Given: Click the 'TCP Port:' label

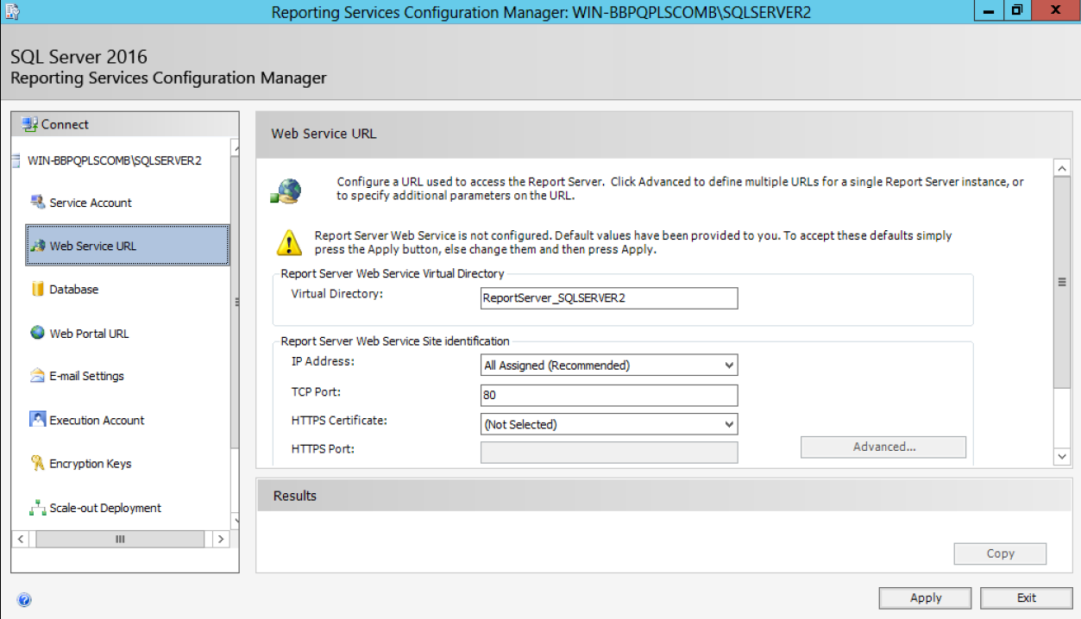Looking at the screenshot, I should click(x=316, y=392).
